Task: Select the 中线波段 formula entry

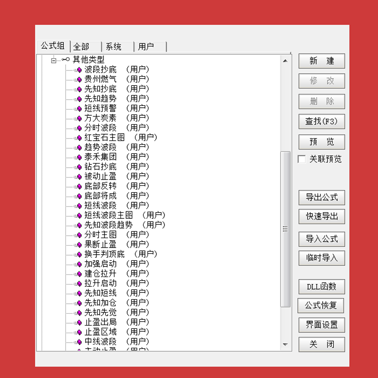Action: tap(100, 342)
